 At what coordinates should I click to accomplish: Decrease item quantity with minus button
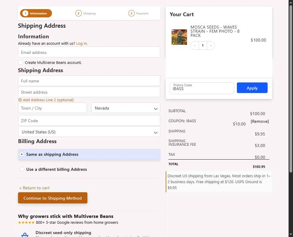[195, 45]
